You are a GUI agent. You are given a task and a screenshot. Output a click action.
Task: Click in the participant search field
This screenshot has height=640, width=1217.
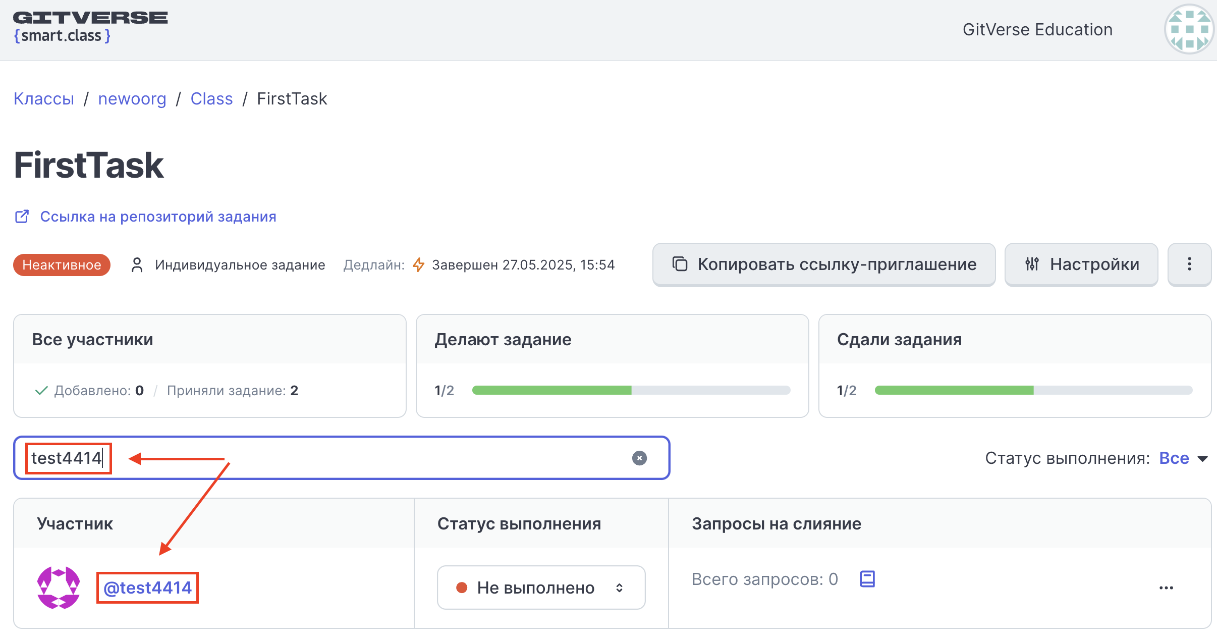(342, 458)
